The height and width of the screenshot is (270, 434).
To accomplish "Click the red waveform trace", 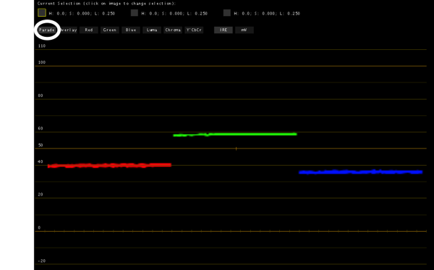I will (109, 166).
